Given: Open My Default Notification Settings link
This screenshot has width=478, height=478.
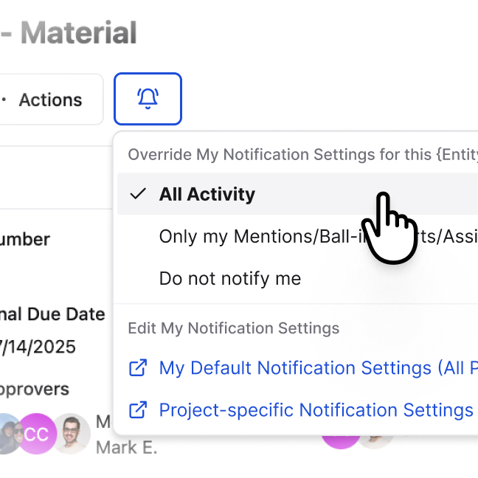Looking at the screenshot, I should pos(317,367).
